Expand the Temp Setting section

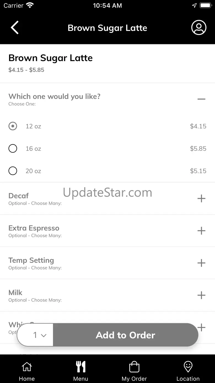[201, 263]
